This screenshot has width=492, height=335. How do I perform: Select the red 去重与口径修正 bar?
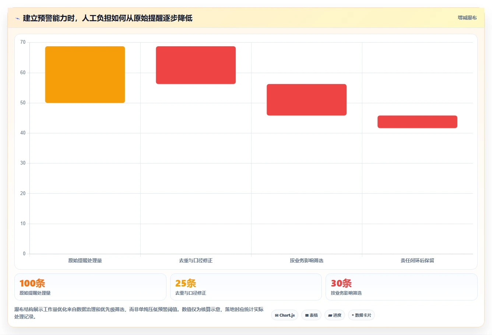pos(196,65)
